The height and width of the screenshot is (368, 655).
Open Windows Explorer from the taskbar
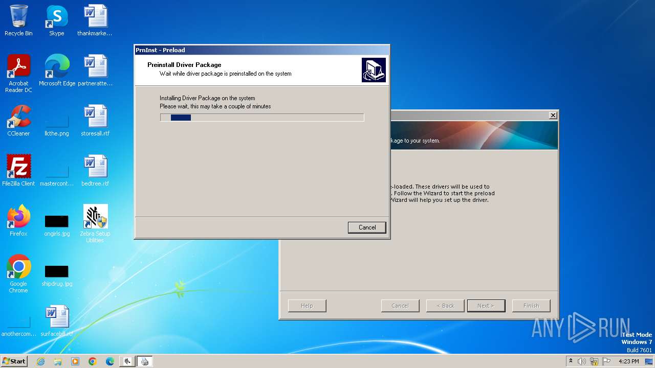coord(58,361)
